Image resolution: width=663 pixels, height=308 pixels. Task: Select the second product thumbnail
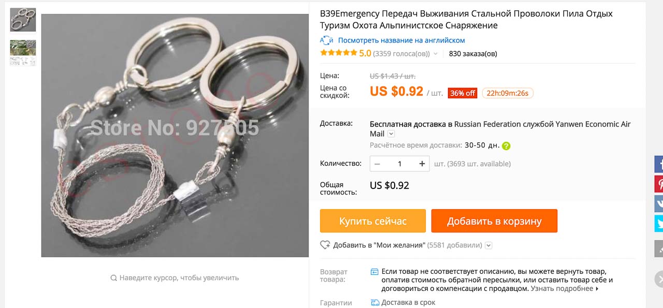[x=23, y=53]
